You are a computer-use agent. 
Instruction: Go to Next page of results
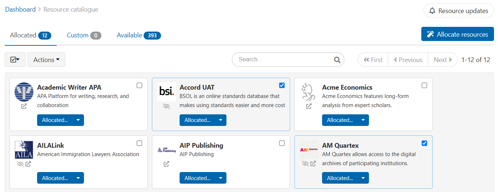point(443,60)
